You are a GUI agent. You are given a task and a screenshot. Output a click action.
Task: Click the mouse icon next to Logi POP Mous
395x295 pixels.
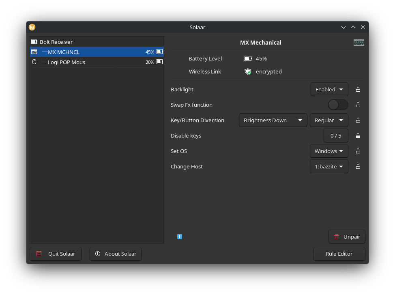coord(34,62)
